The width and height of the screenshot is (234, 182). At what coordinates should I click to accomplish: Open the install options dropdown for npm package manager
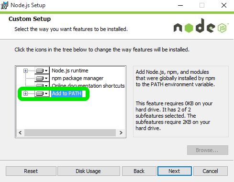[46, 78]
